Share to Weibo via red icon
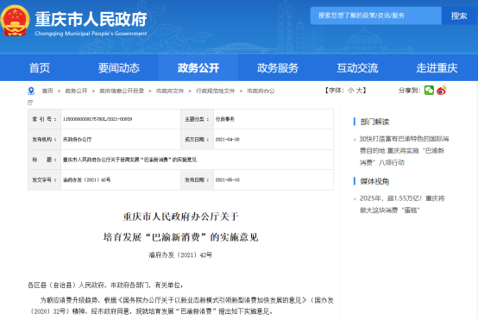478x320 pixels. tap(441, 91)
